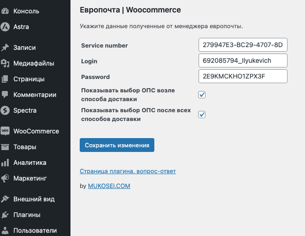This screenshot has width=305, height=236.
Task: Toggle checkbox for ОПС после всех способов доставки
Action: pyautogui.click(x=202, y=115)
